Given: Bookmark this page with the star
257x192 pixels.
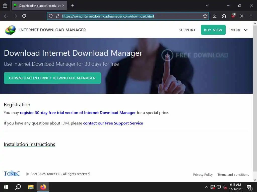Looking at the screenshot, I should coord(205,16).
